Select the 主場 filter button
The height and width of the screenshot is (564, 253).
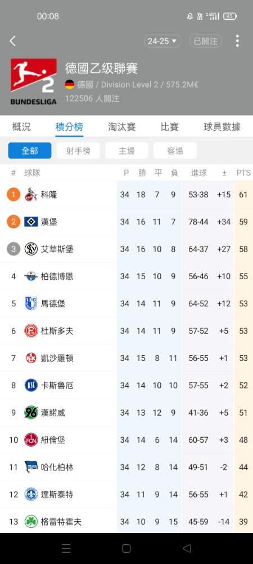coord(126,151)
